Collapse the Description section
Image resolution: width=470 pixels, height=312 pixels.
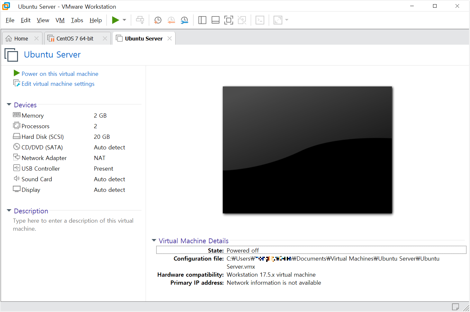(x=9, y=210)
